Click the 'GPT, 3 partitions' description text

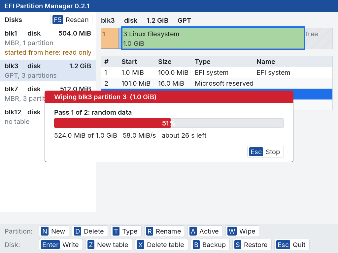31,75
